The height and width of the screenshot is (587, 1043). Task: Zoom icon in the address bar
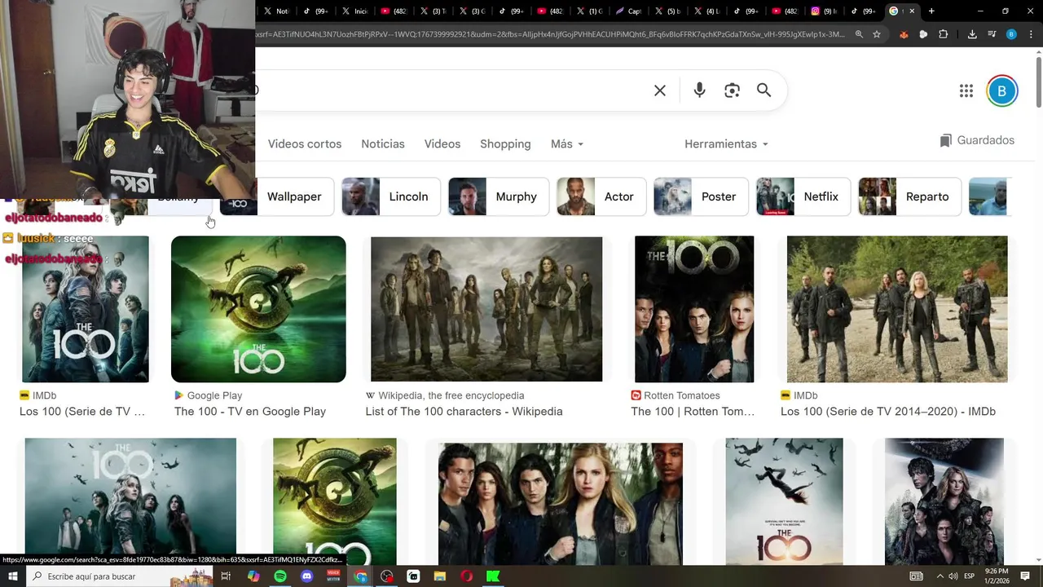pyautogui.click(x=859, y=34)
